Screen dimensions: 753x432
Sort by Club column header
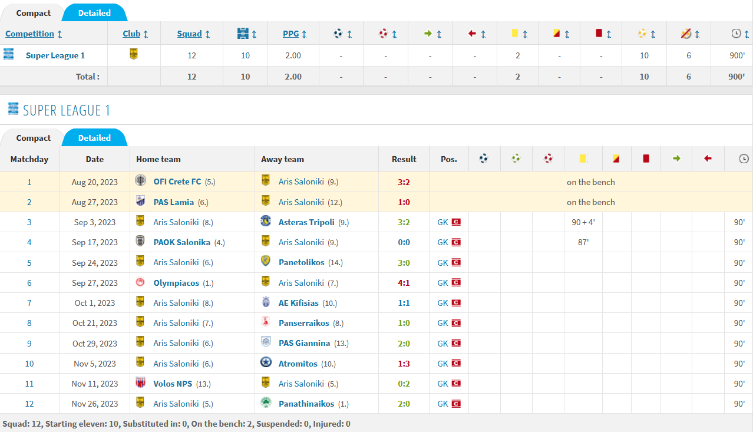click(131, 34)
